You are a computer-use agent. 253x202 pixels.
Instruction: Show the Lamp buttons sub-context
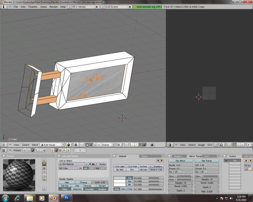[x=52, y=150]
